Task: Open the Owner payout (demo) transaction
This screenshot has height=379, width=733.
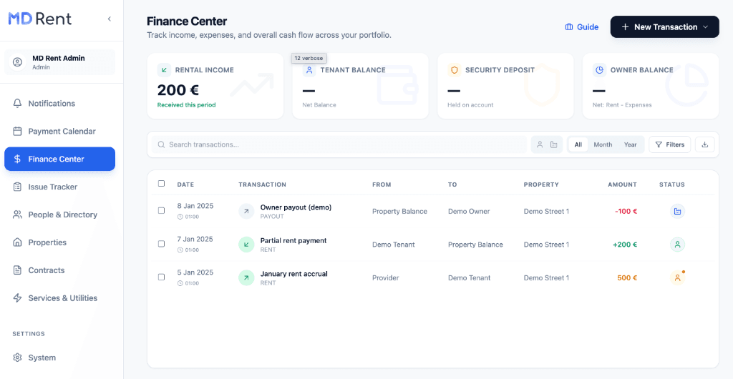Action: pyautogui.click(x=296, y=207)
